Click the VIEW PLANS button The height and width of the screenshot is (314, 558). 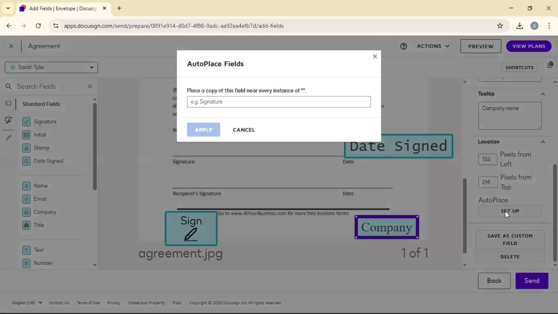point(529,46)
